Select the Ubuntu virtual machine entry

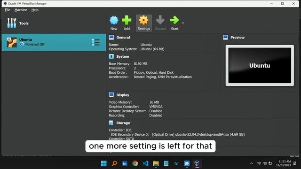pyautogui.click(x=54, y=42)
